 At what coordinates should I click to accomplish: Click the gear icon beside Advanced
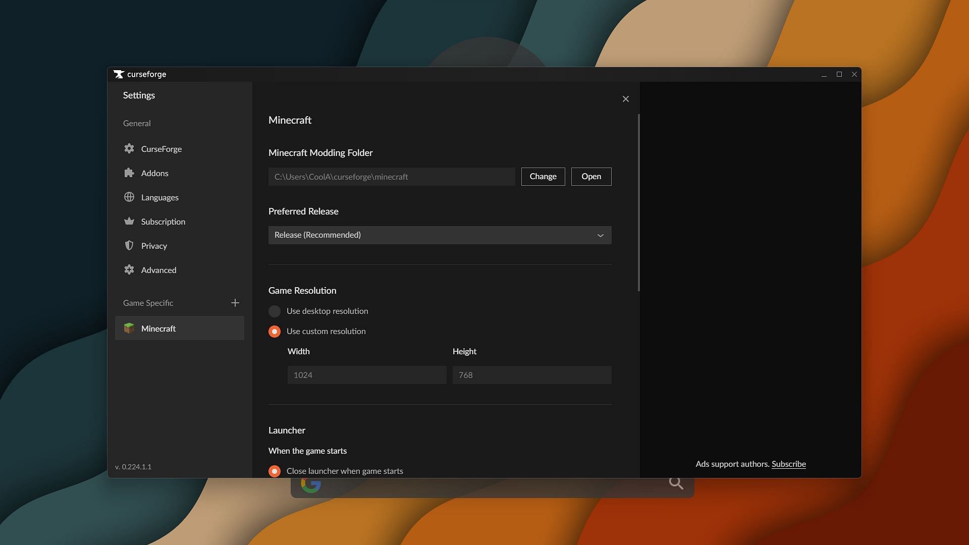click(129, 269)
